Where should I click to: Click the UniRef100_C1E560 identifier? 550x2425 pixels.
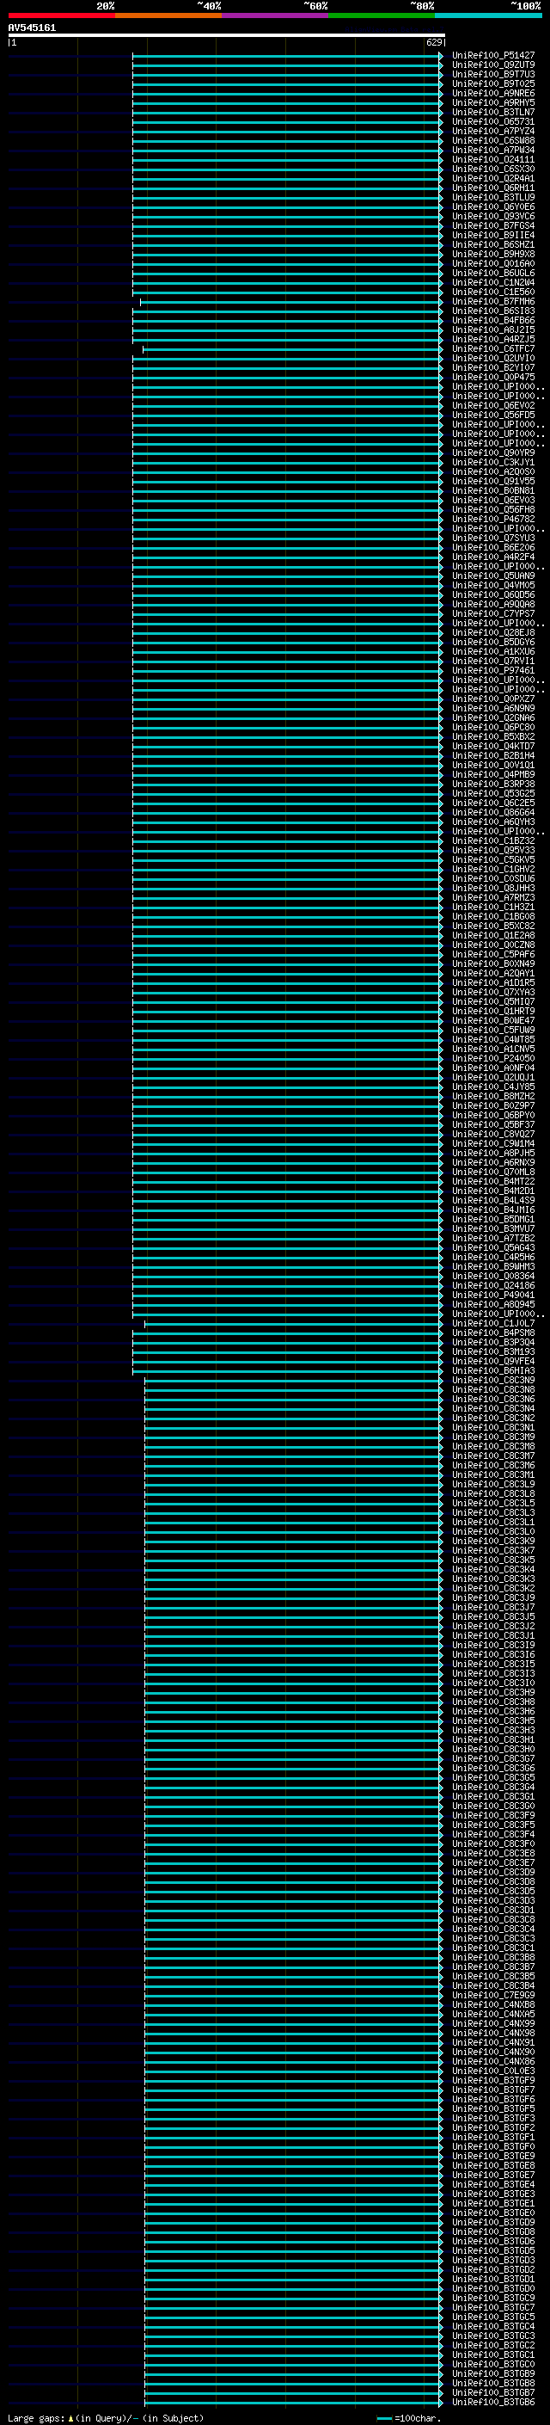point(493,292)
